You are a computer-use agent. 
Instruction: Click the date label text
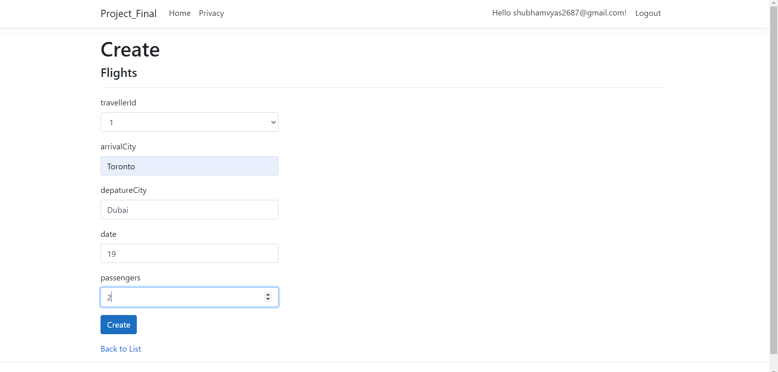(108, 234)
